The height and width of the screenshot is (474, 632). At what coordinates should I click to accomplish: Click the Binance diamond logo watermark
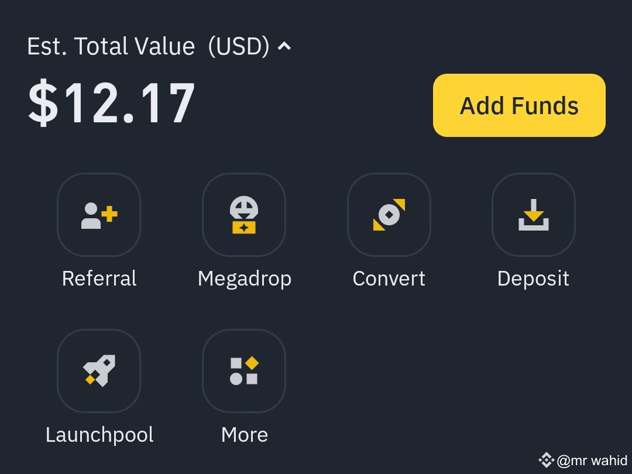[x=546, y=461]
